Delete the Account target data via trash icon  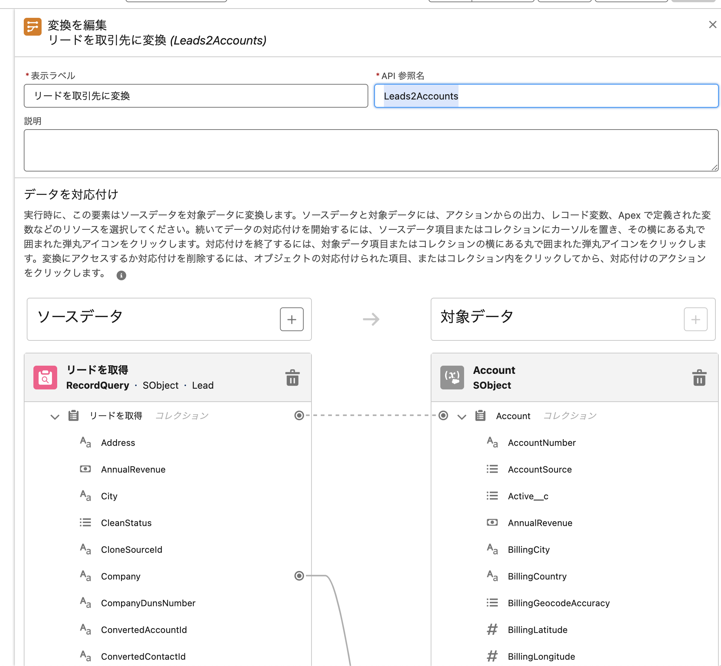coord(699,377)
